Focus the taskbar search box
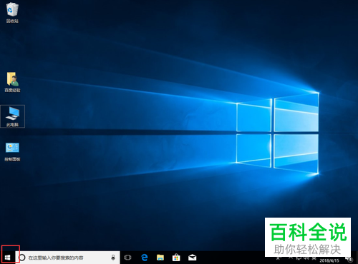 [67, 258]
